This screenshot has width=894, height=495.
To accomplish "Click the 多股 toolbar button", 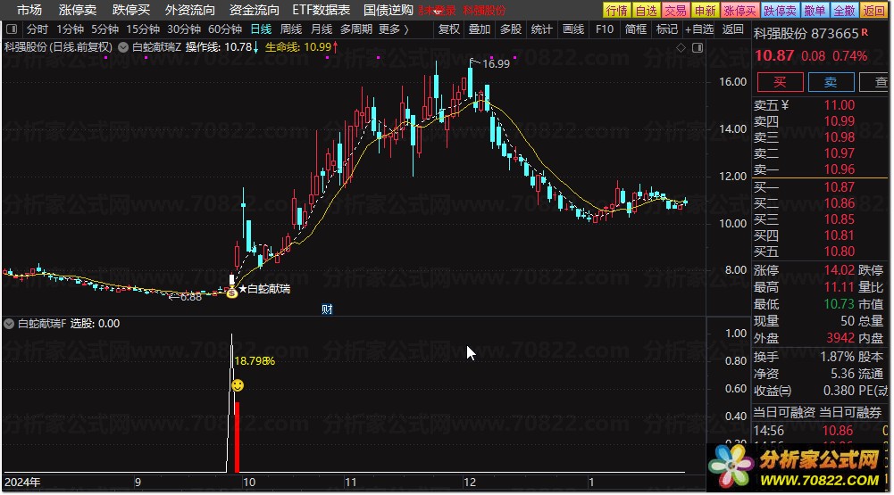I will 511,29.
